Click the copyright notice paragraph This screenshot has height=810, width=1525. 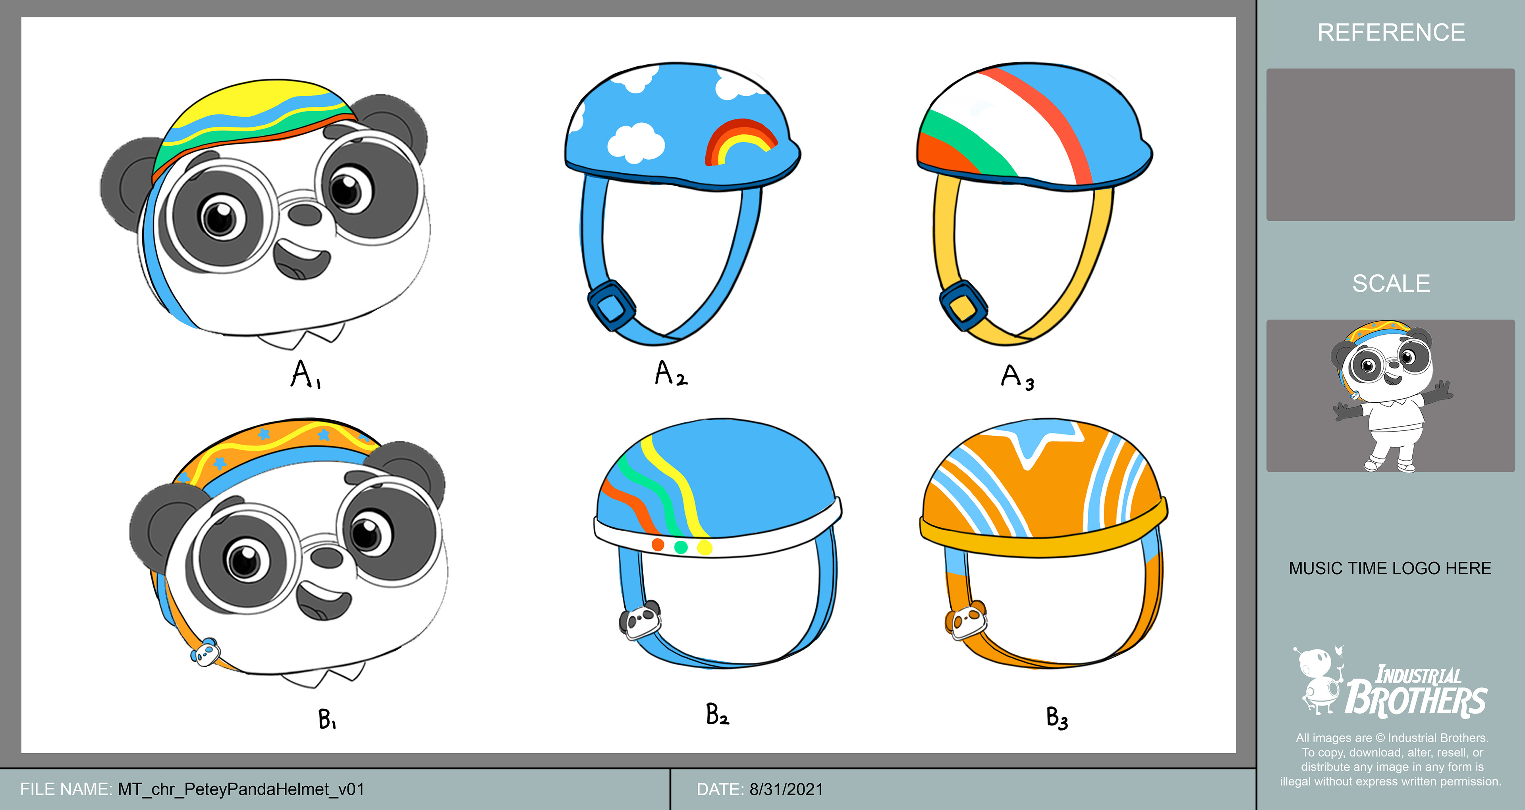(1391, 760)
